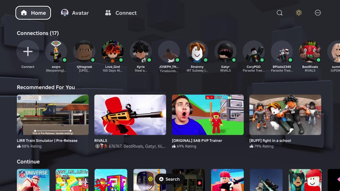Screen dimensions: 340x191
Task: Open the Connections (17) heading
Action: click(38, 33)
